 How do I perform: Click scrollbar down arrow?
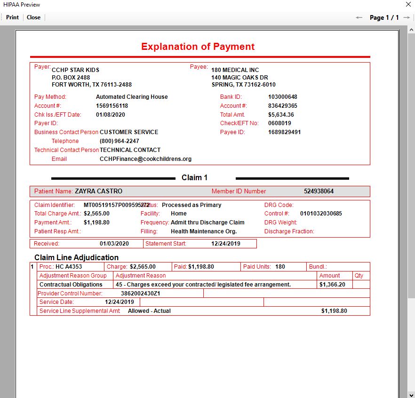(411, 395)
